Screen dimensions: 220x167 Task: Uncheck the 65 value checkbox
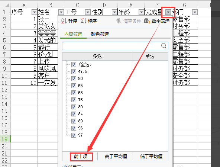click(x=74, y=86)
